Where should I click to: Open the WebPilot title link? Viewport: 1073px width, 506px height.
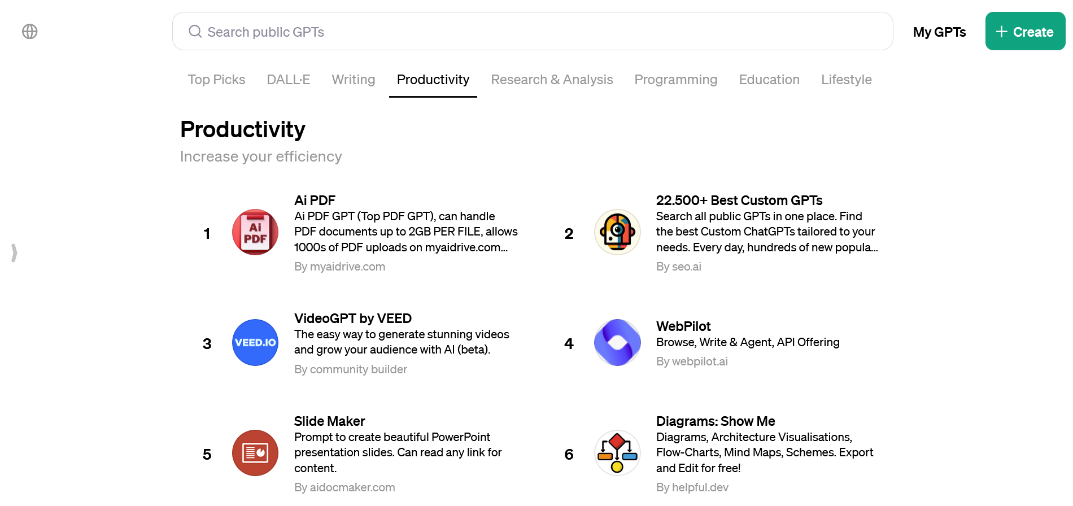click(683, 326)
